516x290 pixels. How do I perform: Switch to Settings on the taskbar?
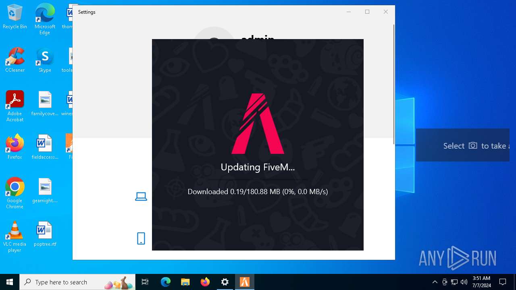pyautogui.click(x=225, y=282)
